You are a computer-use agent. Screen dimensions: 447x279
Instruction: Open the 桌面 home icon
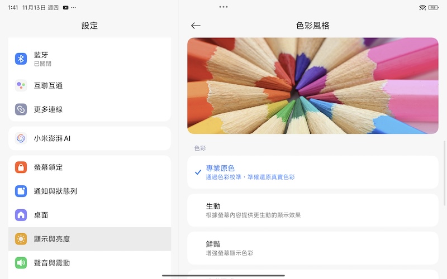click(21, 215)
